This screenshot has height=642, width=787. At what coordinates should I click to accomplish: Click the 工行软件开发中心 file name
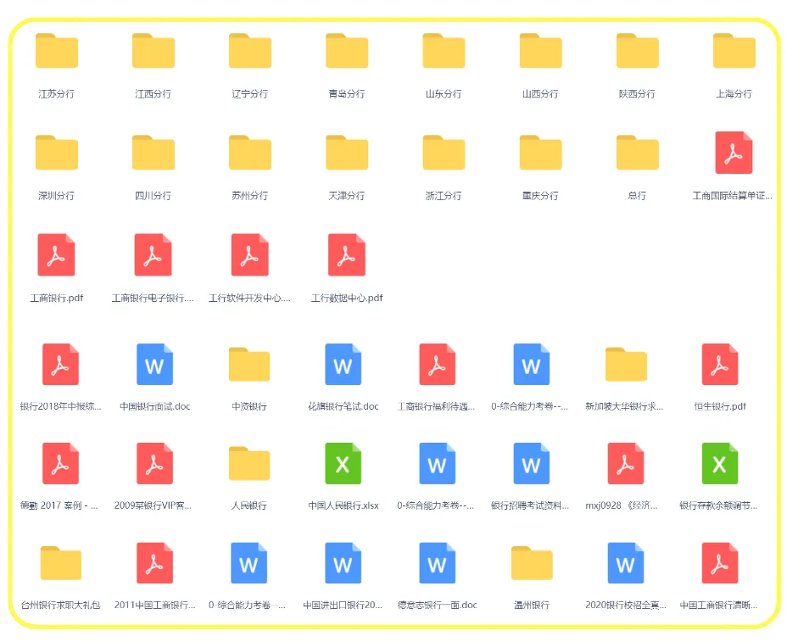click(x=249, y=299)
